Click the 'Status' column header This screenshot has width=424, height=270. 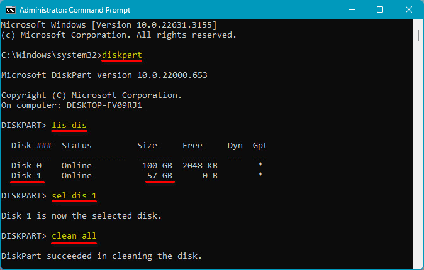click(77, 145)
